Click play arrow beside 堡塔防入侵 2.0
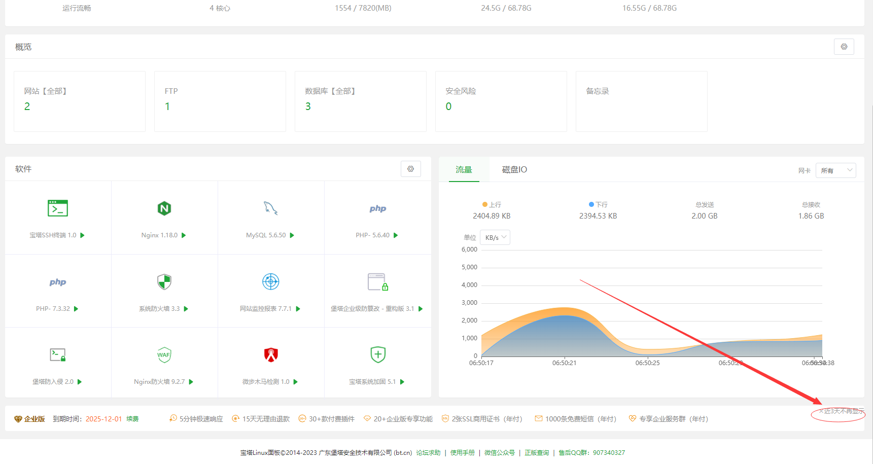The width and height of the screenshot is (873, 464). (80, 382)
